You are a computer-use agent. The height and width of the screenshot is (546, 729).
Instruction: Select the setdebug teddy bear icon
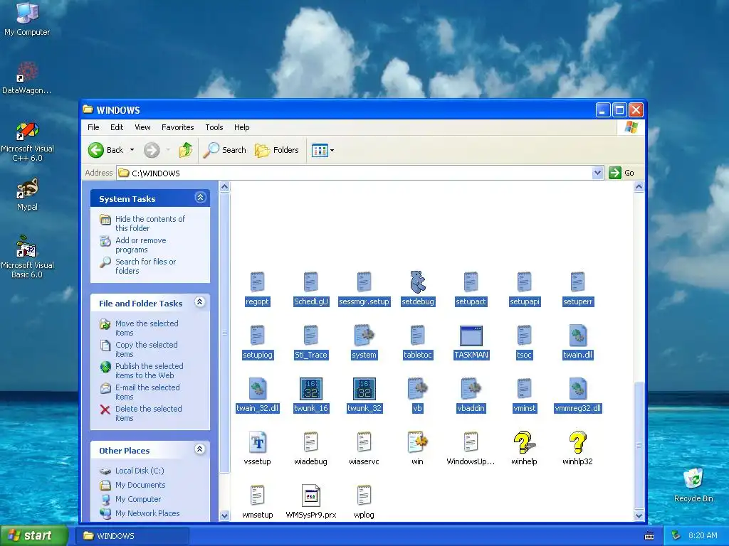pos(417,282)
